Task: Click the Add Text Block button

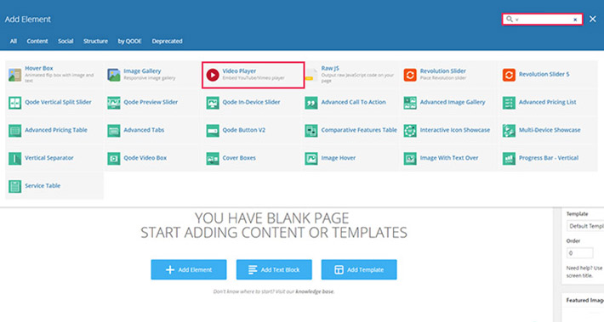Action: pos(274,269)
